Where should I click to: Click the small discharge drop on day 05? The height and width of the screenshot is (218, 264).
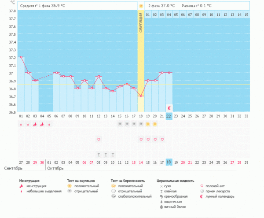tap(49, 125)
